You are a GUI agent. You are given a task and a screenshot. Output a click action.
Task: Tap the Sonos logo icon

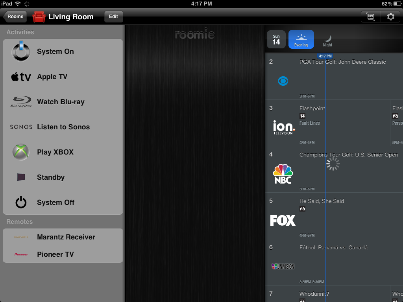[21, 127]
